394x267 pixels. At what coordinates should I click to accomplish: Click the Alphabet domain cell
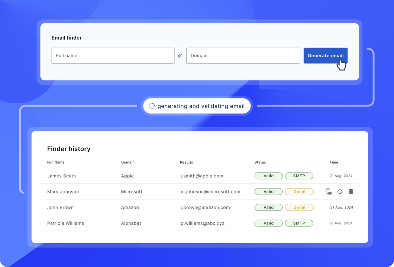pos(131,223)
